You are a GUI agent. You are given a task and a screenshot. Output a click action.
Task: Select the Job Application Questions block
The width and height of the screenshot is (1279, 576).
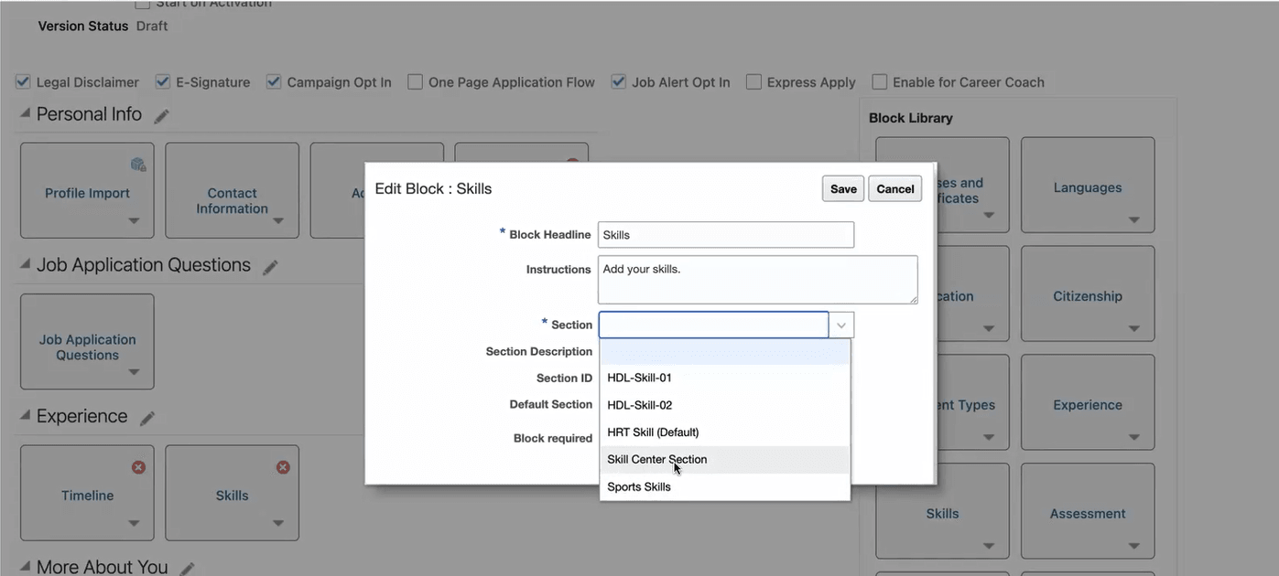(x=87, y=342)
